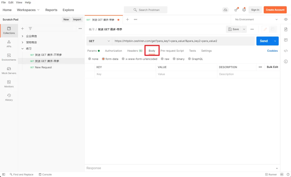
Task: Open three-dot menu next to Save button
Action: 252,29
